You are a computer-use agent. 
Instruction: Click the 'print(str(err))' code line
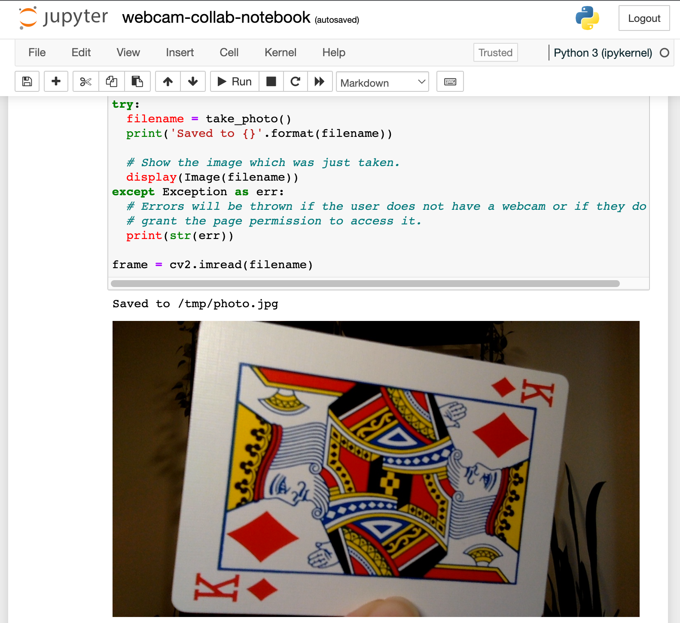pos(180,236)
